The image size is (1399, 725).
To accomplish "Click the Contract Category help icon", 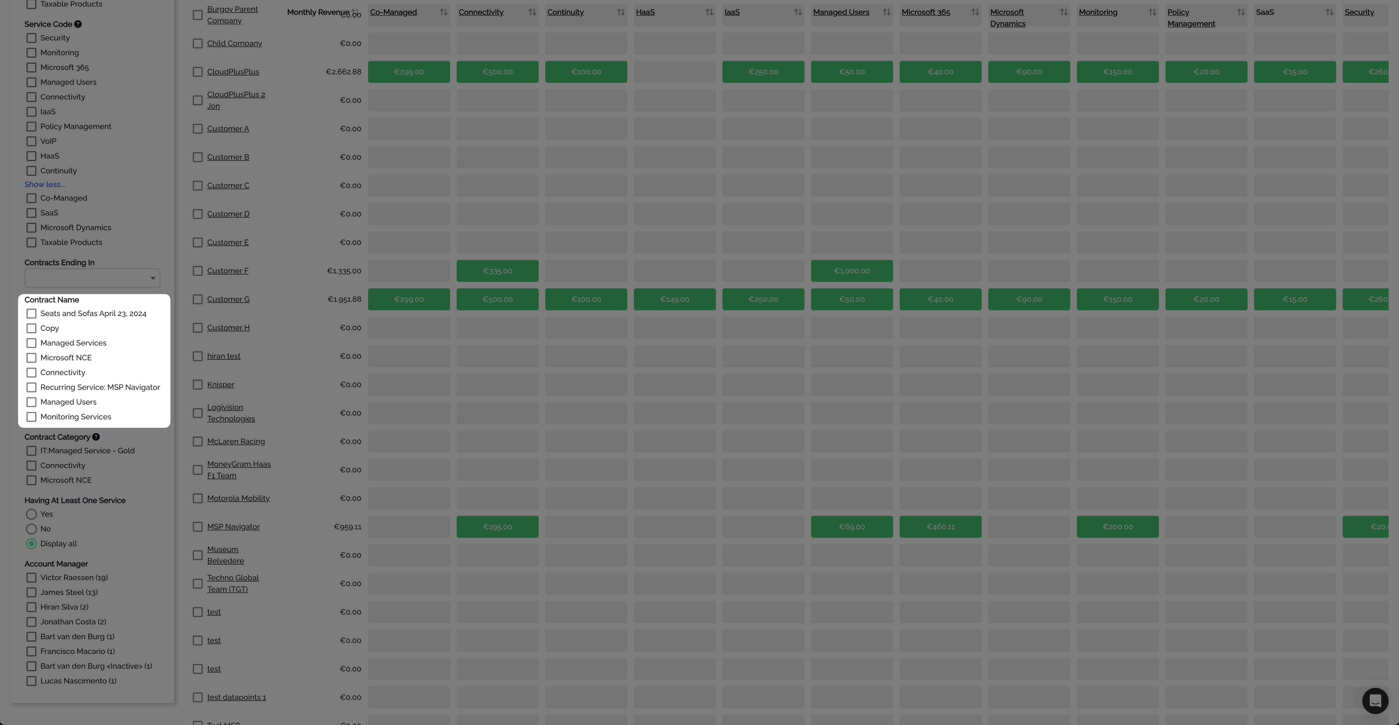I will coord(96,437).
